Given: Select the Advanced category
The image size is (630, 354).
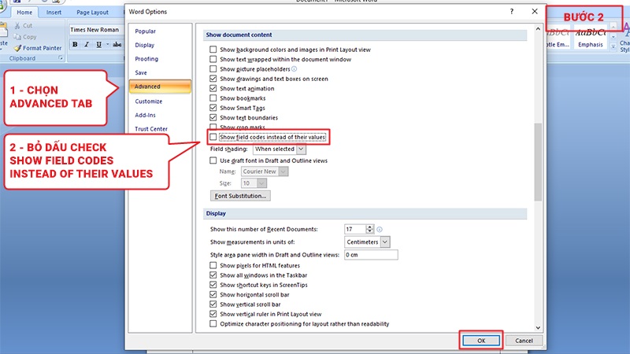Looking at the screenshot, I should [160, 87].
